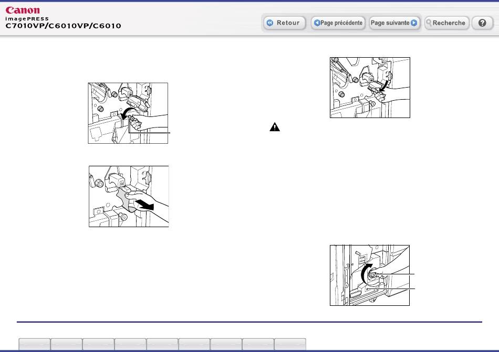Click the red Canon logo
The height and width of the screenshot is (352, 499).
tap(23, 10)
